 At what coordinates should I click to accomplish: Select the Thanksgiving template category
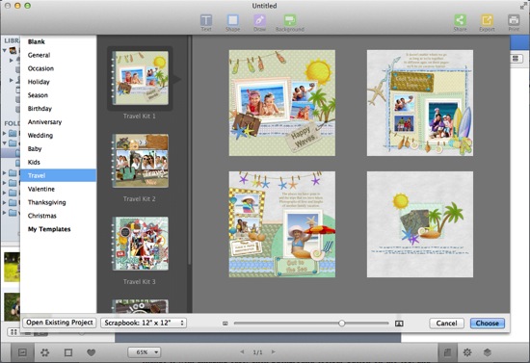(58, 202)
